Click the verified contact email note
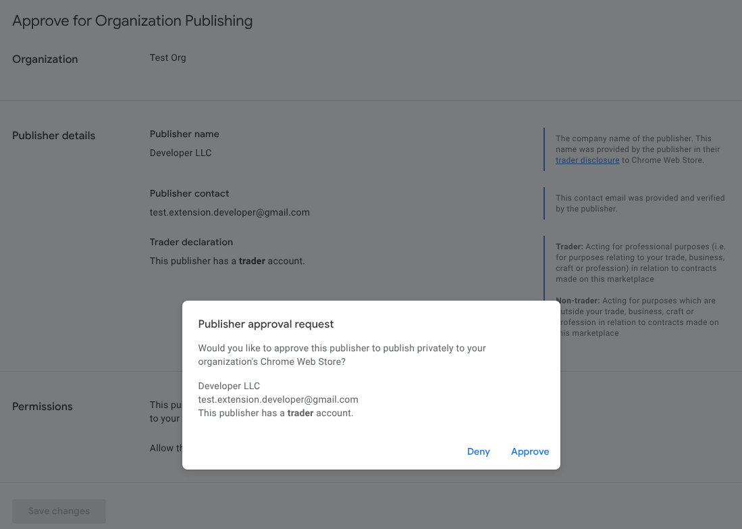Screen dimensions: 742x529 click(640, 203)
